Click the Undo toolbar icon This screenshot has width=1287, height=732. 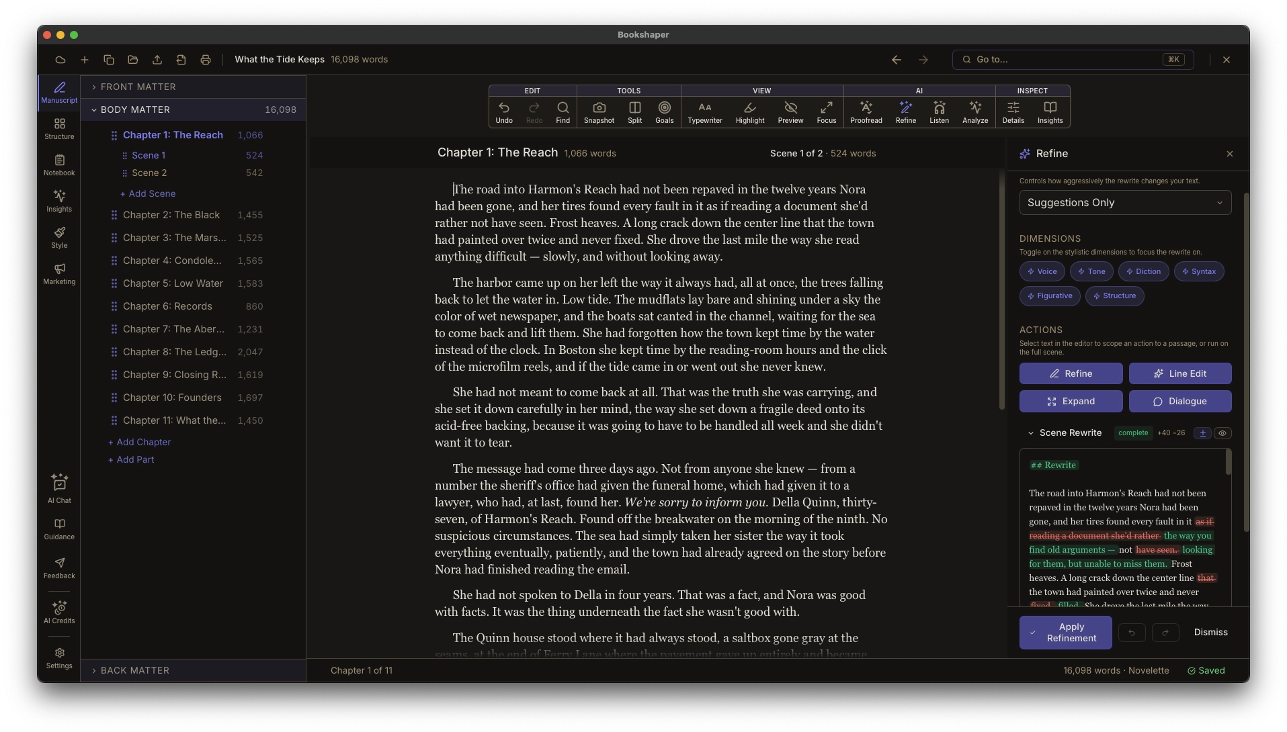(x=504, y=112)
